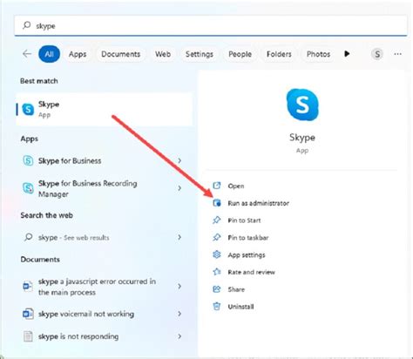Open skype javascript error occurred document
413x359 pixels.
(104, 287)
